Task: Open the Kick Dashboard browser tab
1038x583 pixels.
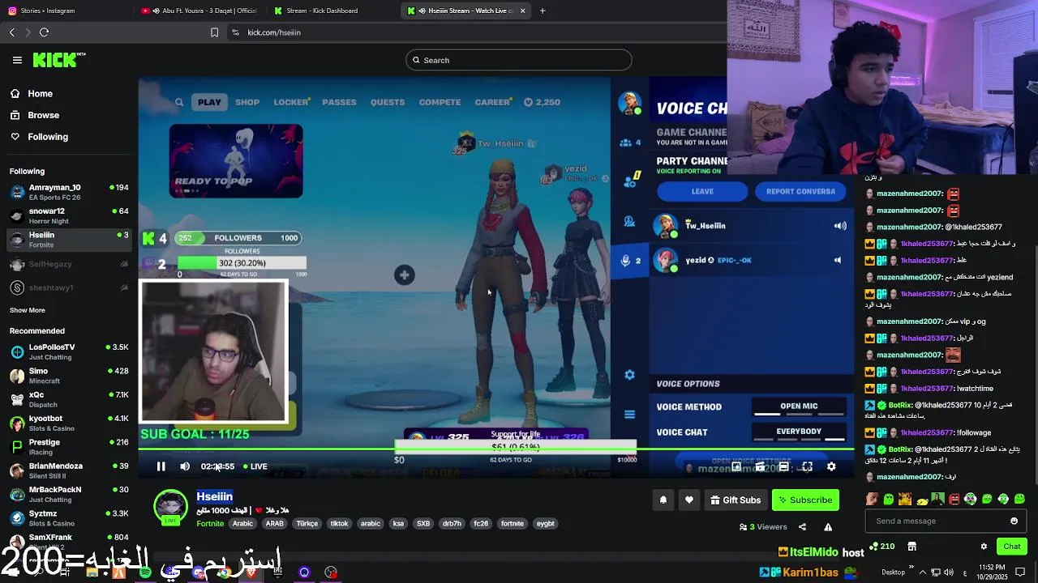Action: (322, 11)
